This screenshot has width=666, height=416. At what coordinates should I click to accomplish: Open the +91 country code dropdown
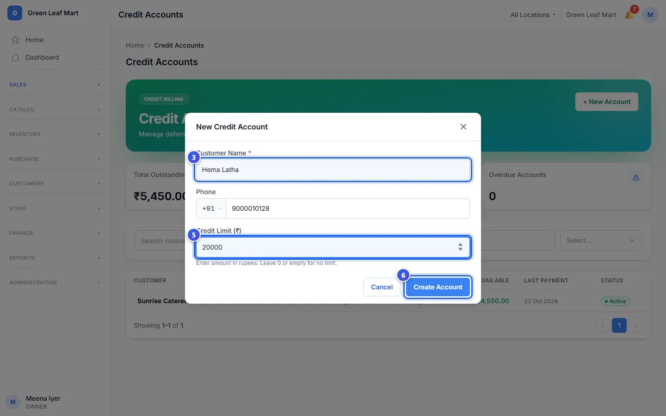point(211,208)
